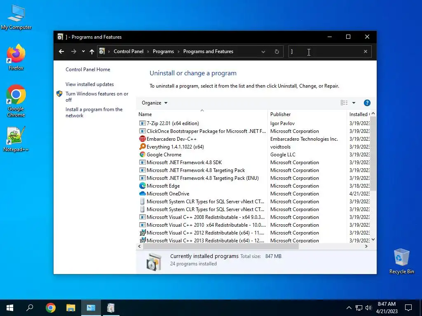Open Control Panel Home link
Viewport: 422px width, 316px height.
pyautogui.click(x=88, y=70)
